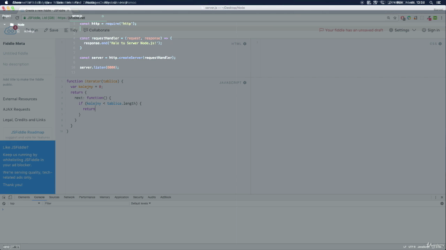Switch to the Elements DevTools tab
The width and height of the screenshot is (446, 250).
click(x=24, y=197)
